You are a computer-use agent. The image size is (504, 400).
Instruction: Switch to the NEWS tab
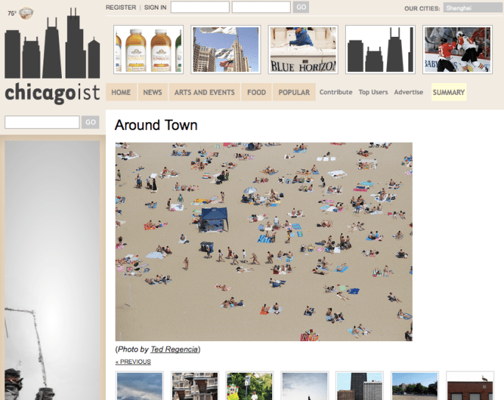152,93
